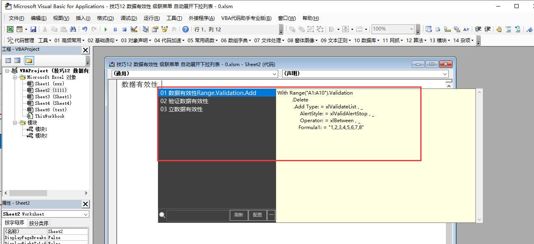This screenshot has width=534, height=244.
Task: Click the green Run macro icon
Action: coord(106,29)
